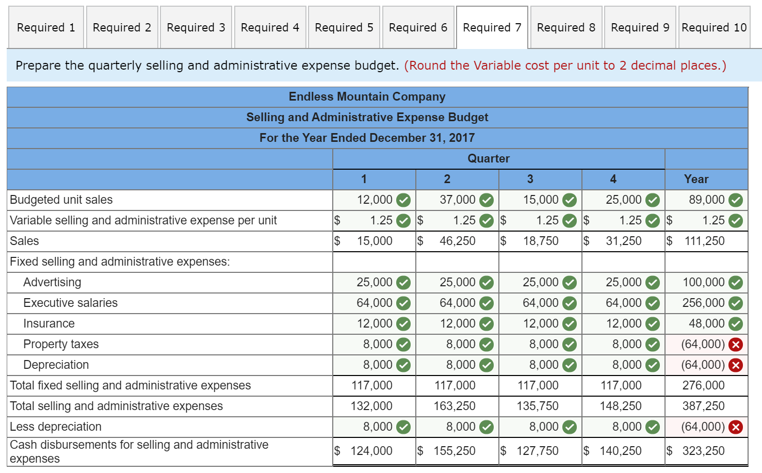The image size is (762, 473).
Task: Select Quarter 1 cash disbursements 124,000
Action: (x=371, y=451)
